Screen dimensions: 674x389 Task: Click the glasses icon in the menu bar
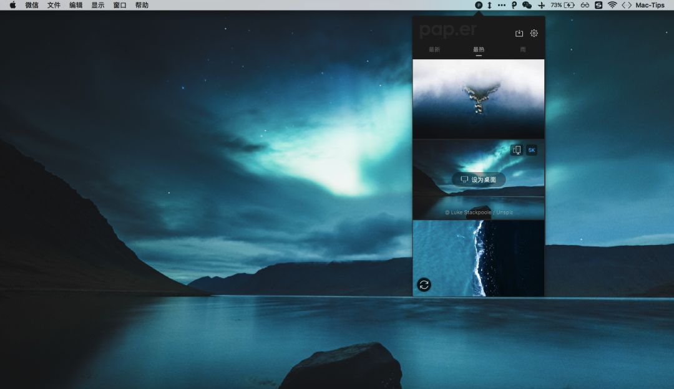coord(585,5)
